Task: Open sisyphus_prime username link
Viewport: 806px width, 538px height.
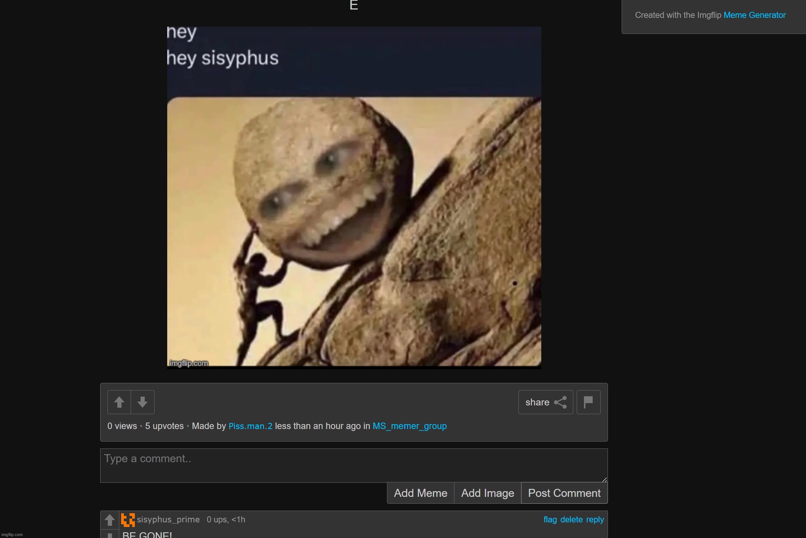Action: point(168,520)
